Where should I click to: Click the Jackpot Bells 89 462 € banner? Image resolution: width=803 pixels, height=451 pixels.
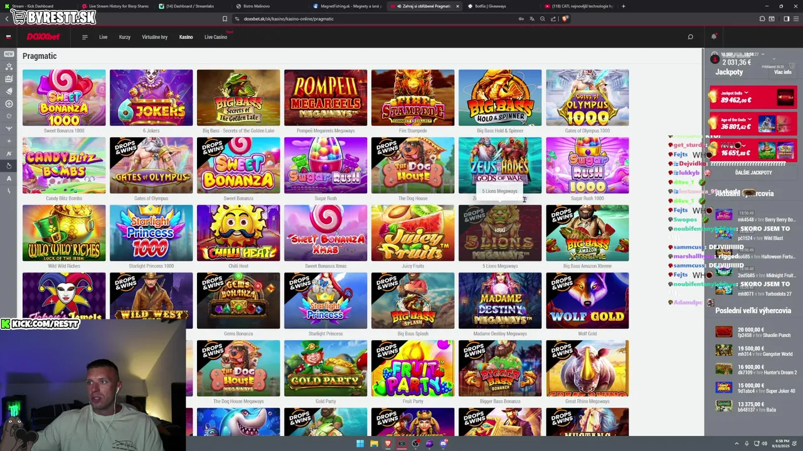(752, 97)
